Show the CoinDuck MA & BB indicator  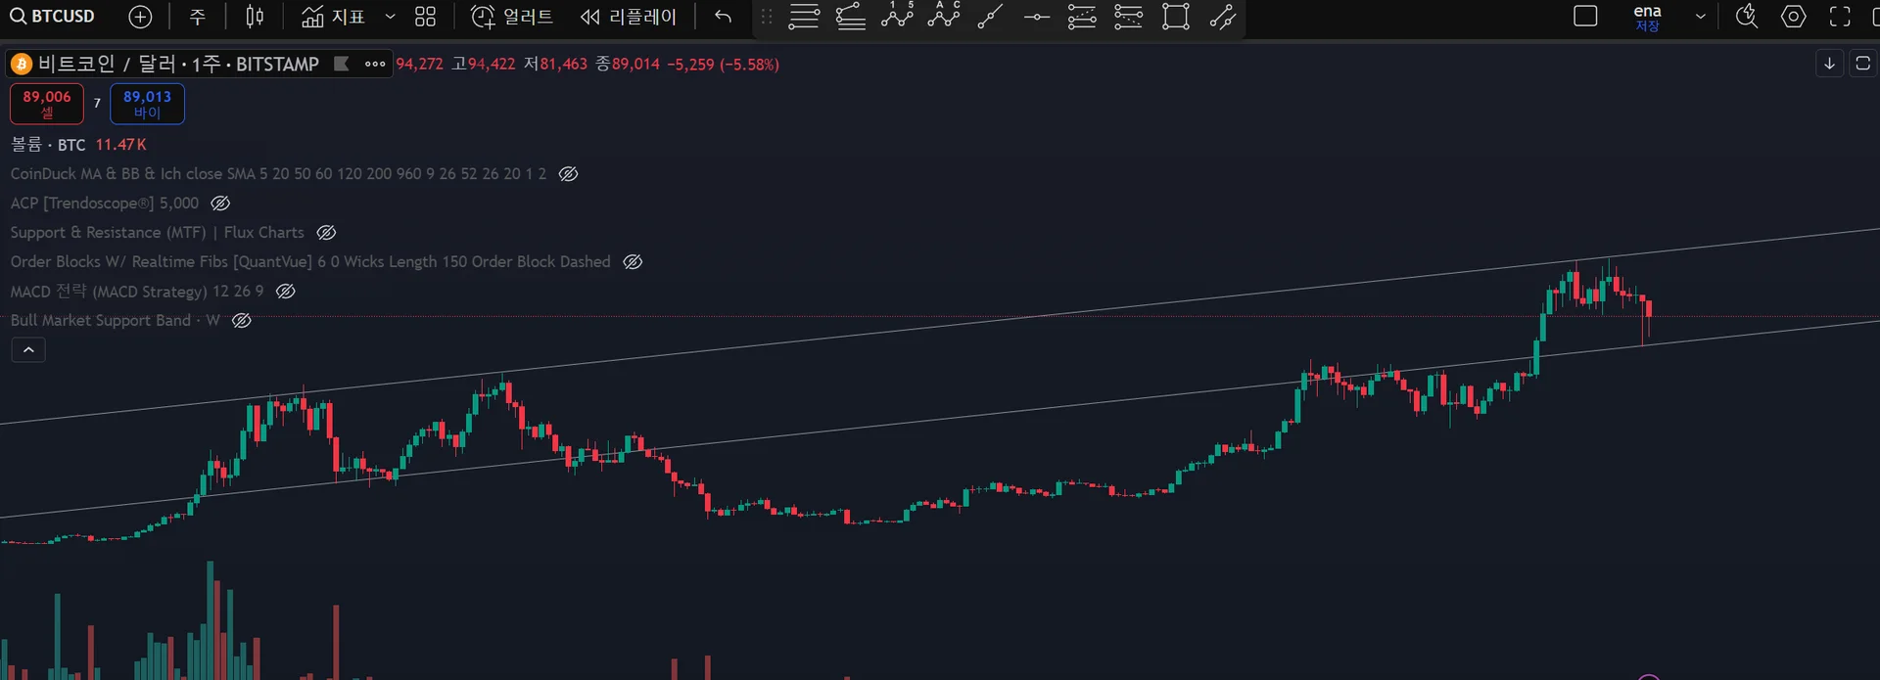click(x=568, y=174)
